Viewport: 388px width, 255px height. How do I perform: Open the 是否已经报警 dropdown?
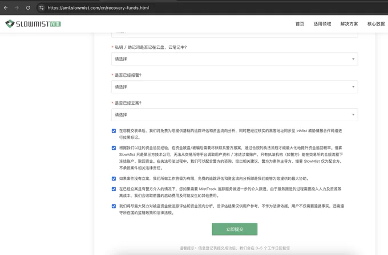coord(235,87)
